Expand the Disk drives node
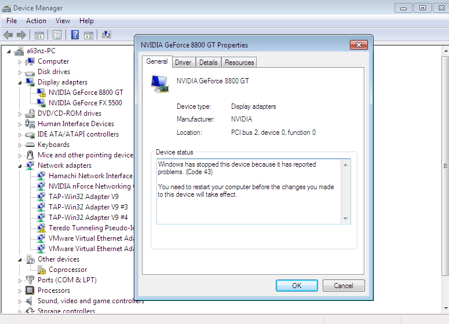The image size is (449, 324). [x=20, y=72]
